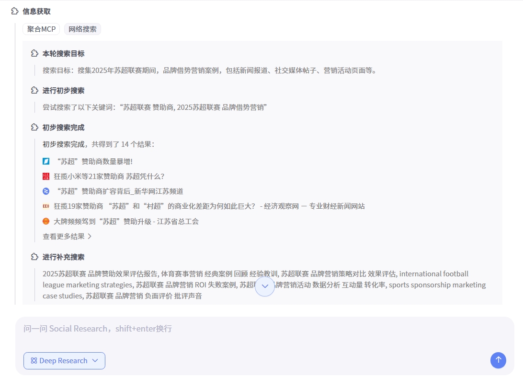Select the 网络搜索 tag
Viewport: 523px width, 380px height.
pyautogui.click(x=82, y=29)
